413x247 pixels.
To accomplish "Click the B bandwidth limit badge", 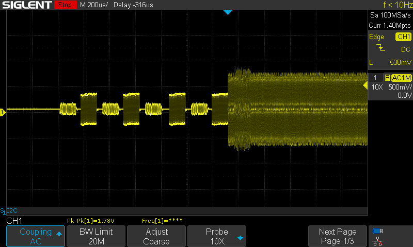I will [387, 78].
